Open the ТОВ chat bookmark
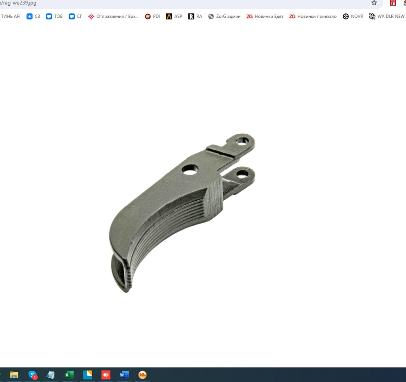Image resolution: width=406 pixels, height=382 pixels. [54, 16]
